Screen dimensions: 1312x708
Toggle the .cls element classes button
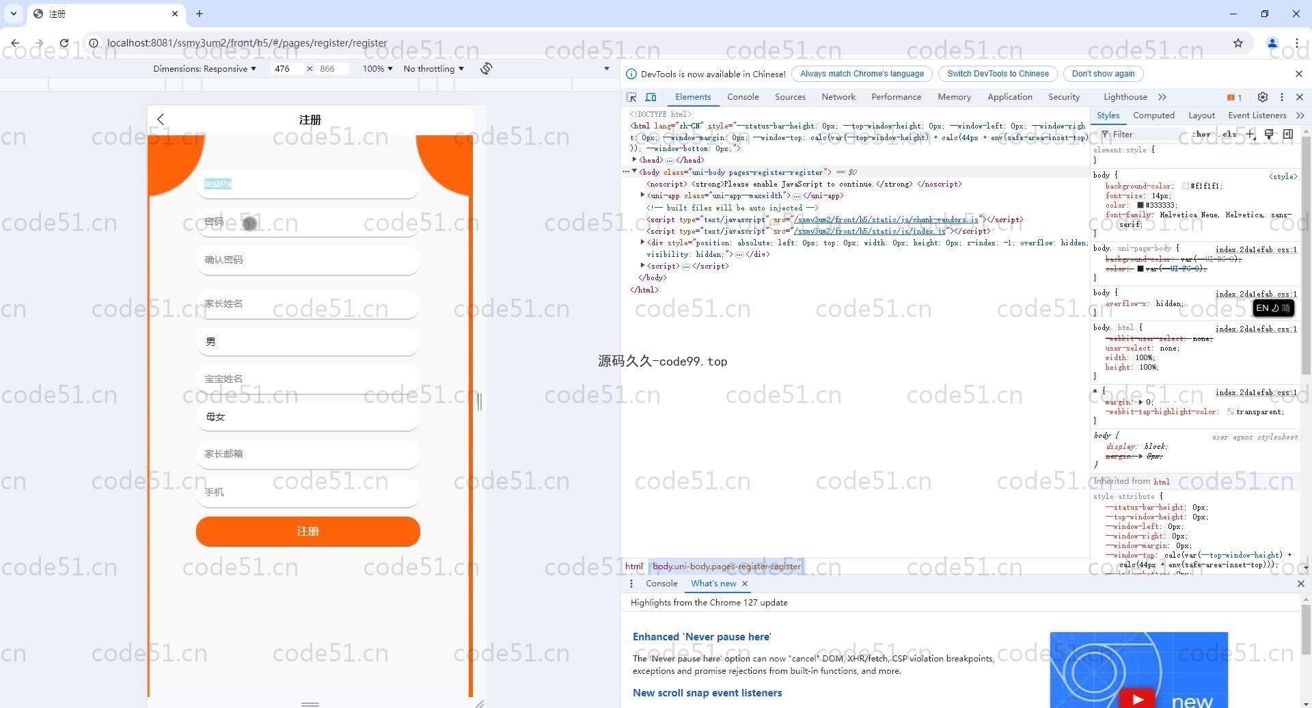[1229, 135]
